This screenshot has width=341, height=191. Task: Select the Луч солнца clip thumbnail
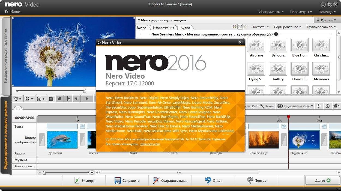click(x=264, y=140)
